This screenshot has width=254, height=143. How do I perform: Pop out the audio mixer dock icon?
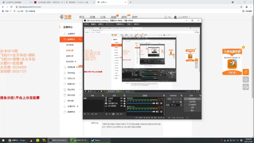164,96
